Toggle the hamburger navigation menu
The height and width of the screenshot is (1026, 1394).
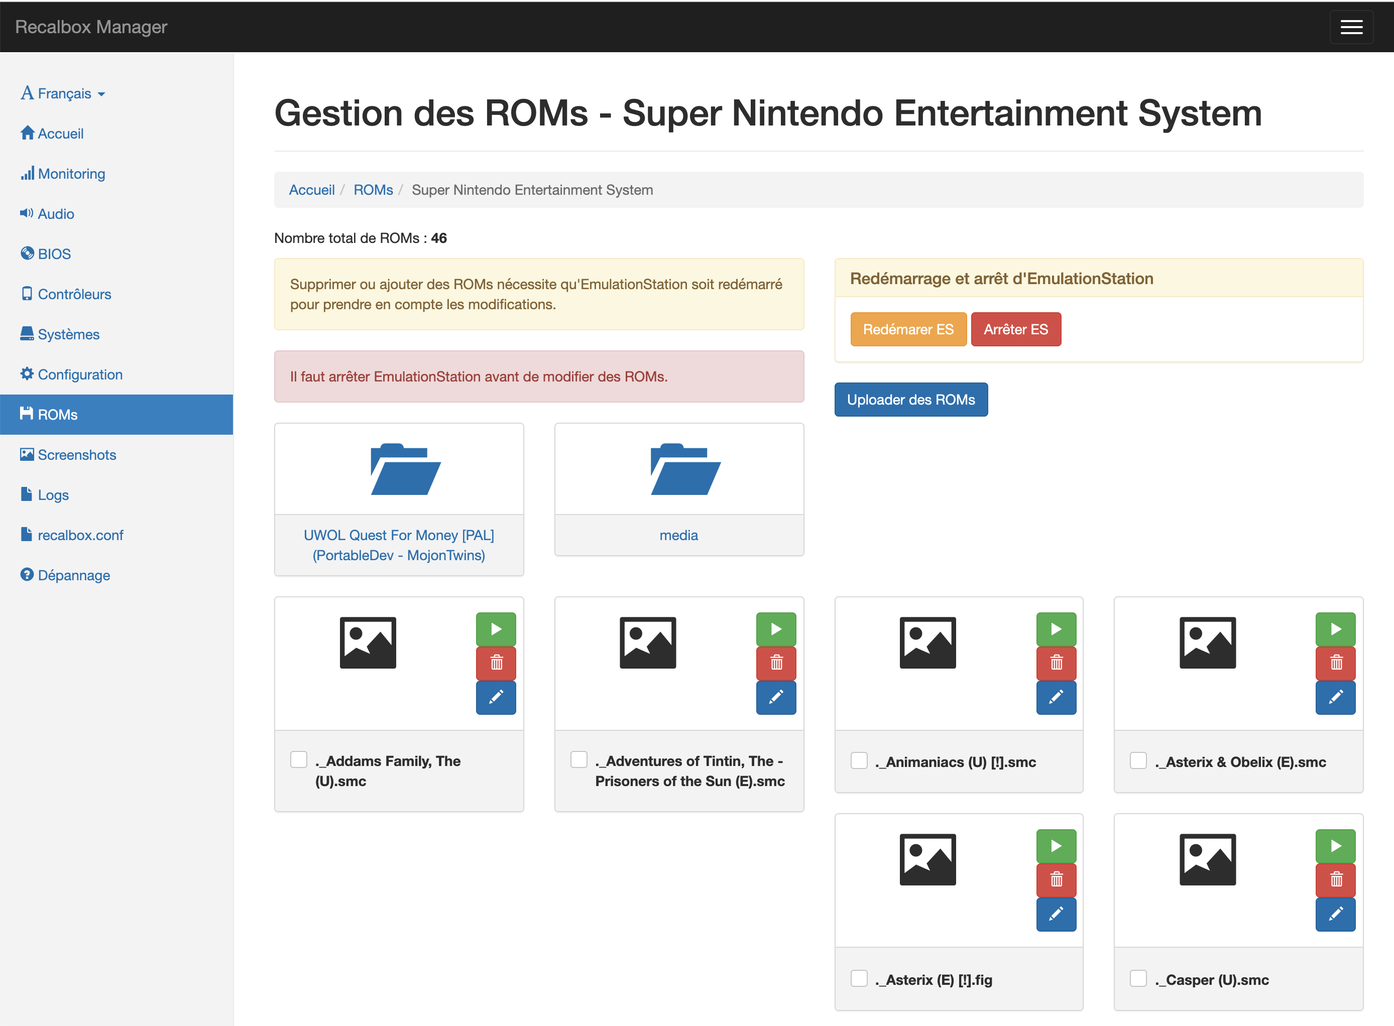[1351, 27]
